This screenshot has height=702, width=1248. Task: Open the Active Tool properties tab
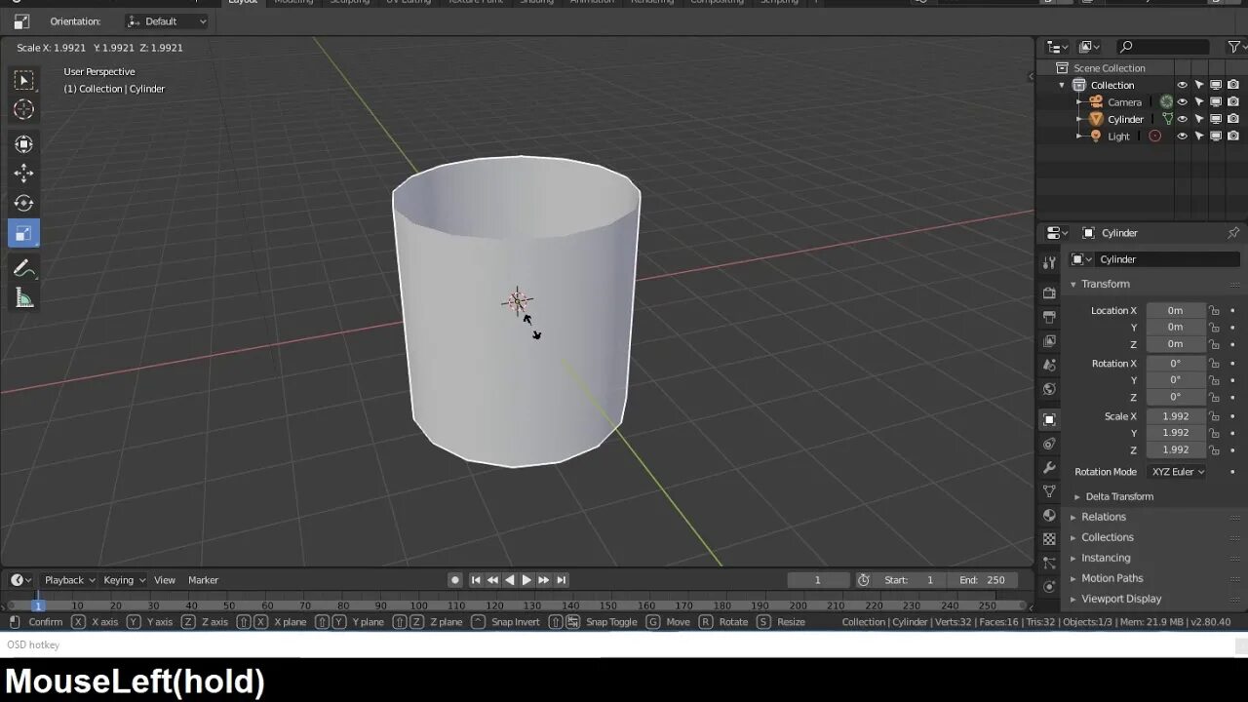(1049, 262)
